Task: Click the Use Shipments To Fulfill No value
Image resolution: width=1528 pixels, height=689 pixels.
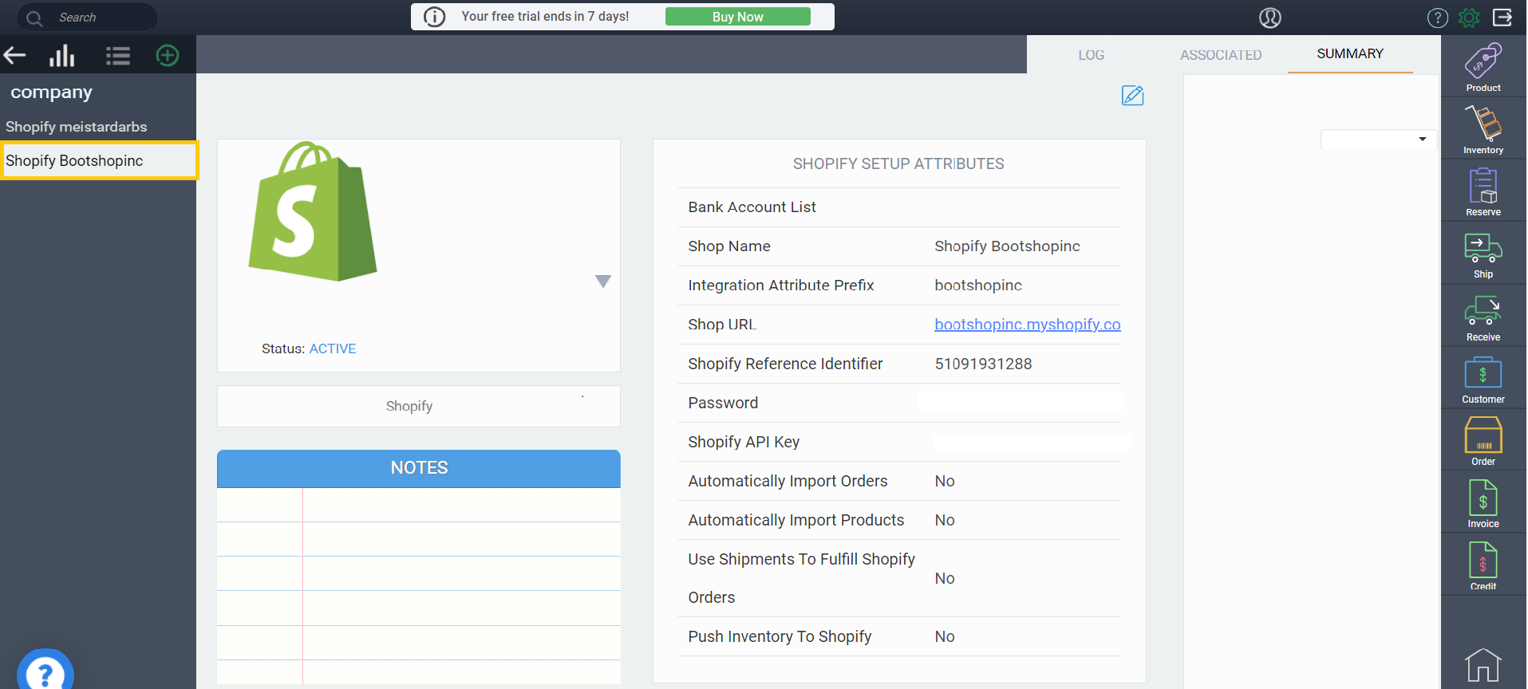Action: (x=945, y=578)
